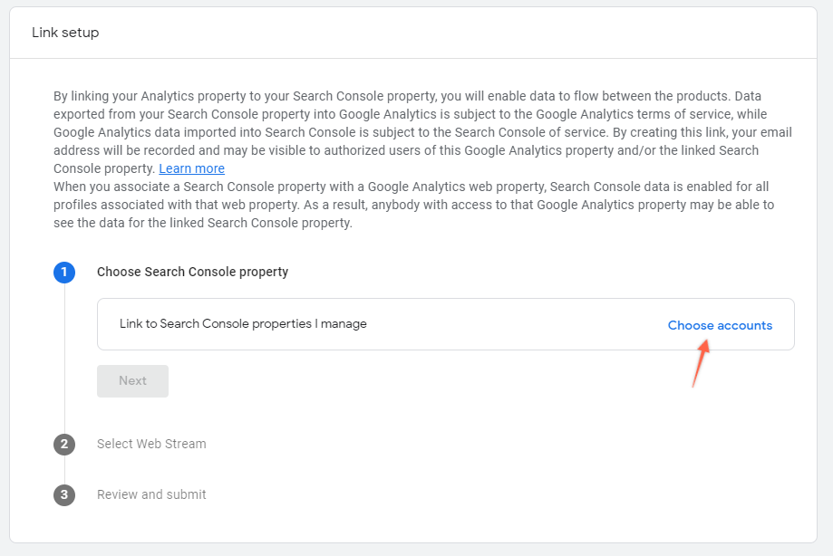This screenshot has height=556, width=833.
Task: Click the 'Link to Search Console properties I manage' text
Action: coord(243,323)
